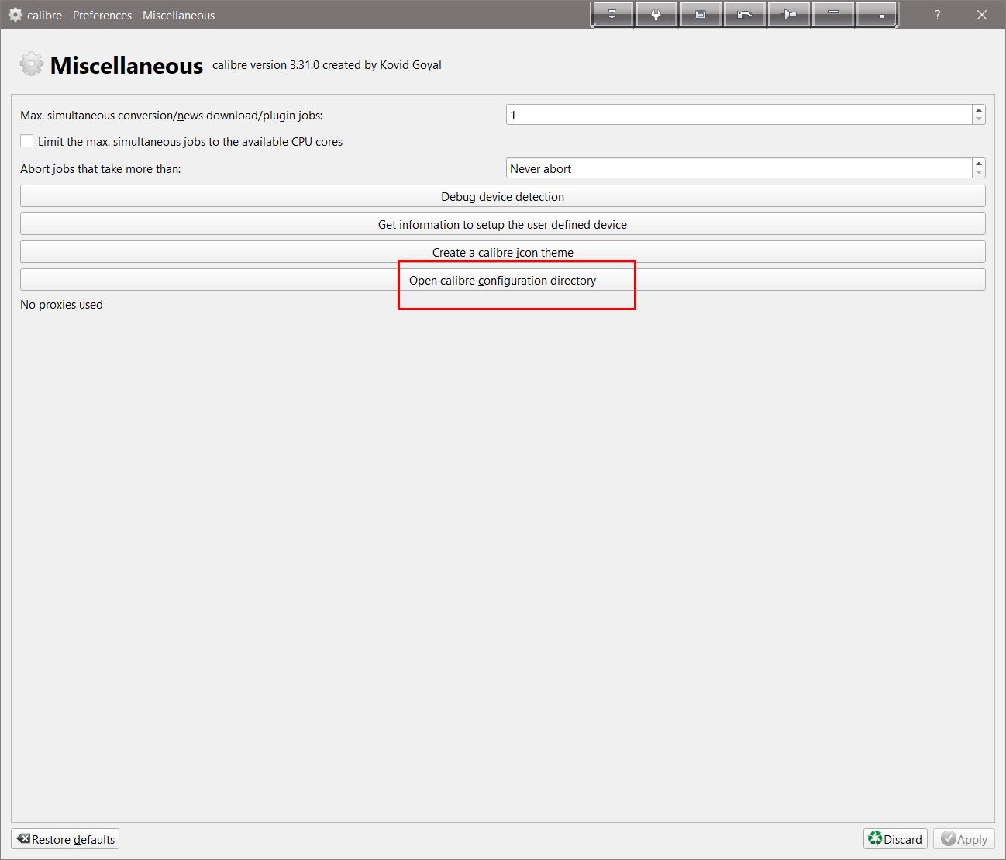Screen dimensions: 1006x860
Task: Click the 'Max. simultaneous conversion' label
Action: tap(171, 116)
